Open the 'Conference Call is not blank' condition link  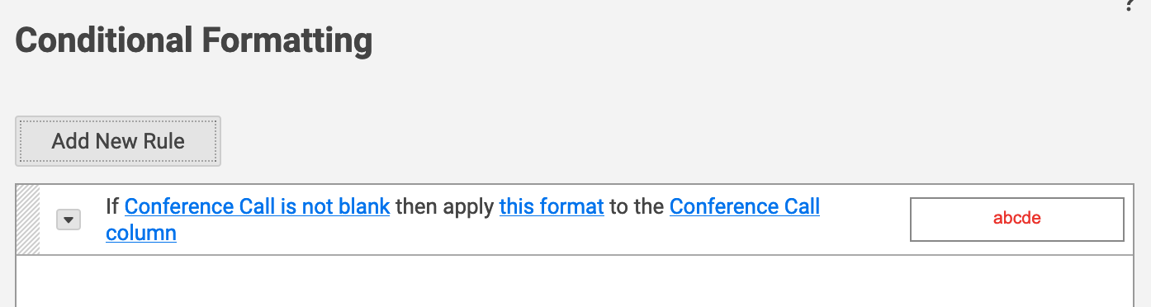coord(257,206)
